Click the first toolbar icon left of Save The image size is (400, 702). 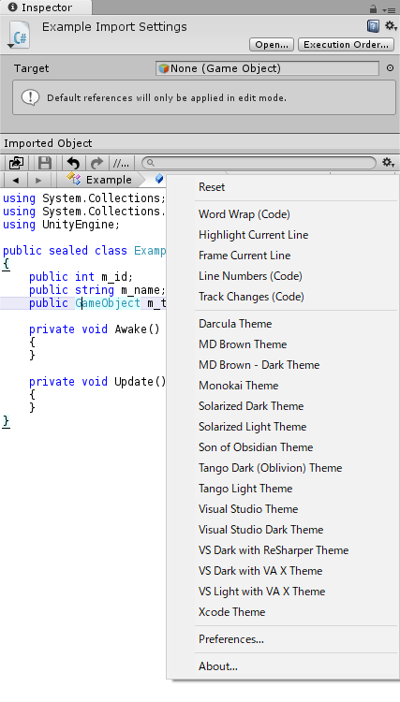pos(16,163)
